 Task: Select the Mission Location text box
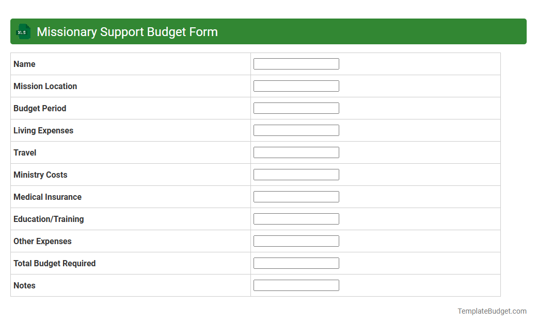296,85
